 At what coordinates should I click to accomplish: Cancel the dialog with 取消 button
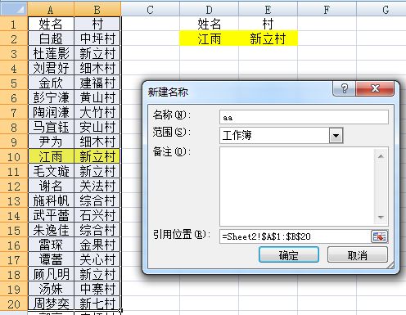point(358,255)
